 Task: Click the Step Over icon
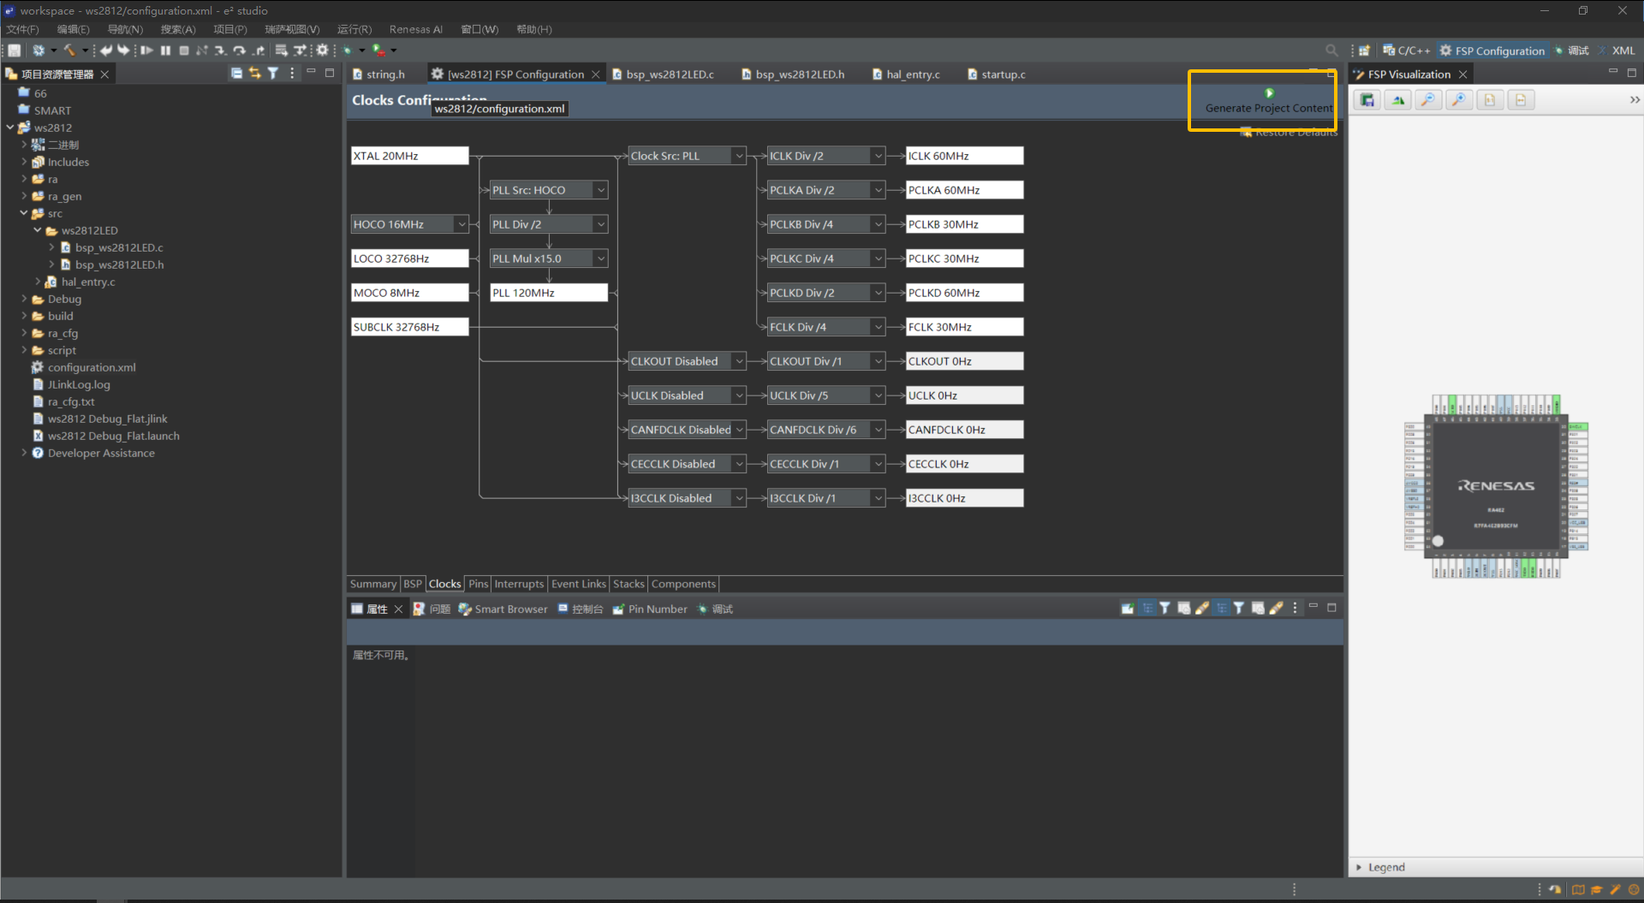pos(239,50)
